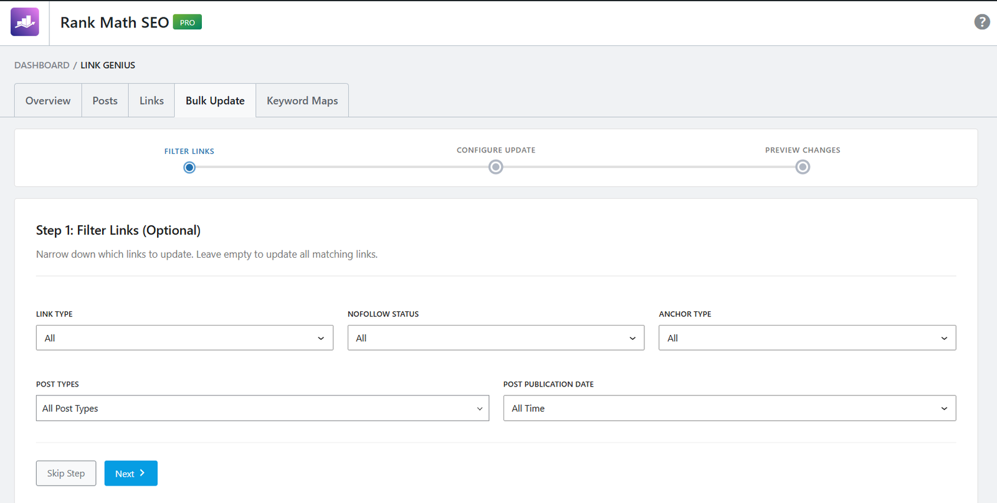The width and height of the screenshot is (997, 503).
Task: Open the Anchor Type dropdown
Action: click(807, 338)
